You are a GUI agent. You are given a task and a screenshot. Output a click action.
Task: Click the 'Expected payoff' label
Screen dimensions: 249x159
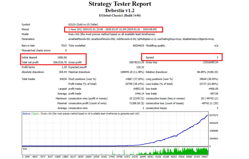point(78,67)
